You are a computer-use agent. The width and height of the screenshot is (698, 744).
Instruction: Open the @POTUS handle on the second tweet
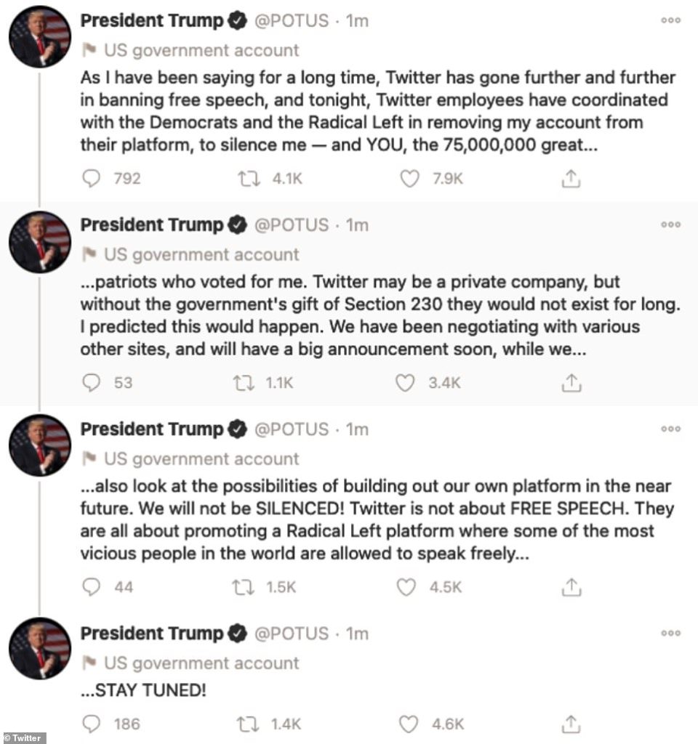coord(292,225)
